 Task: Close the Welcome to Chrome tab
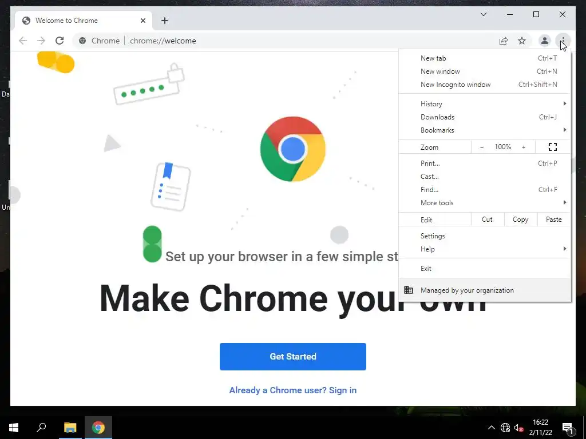[142, 21]
